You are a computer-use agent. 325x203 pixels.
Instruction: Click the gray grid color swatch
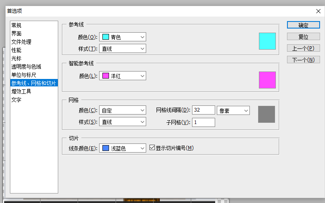(266, 115)
